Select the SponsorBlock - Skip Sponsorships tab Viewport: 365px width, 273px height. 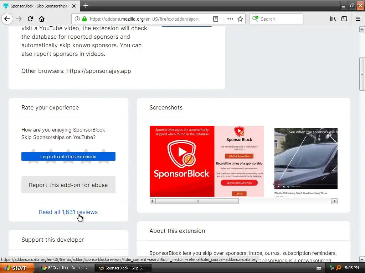[x=40, y=6]
